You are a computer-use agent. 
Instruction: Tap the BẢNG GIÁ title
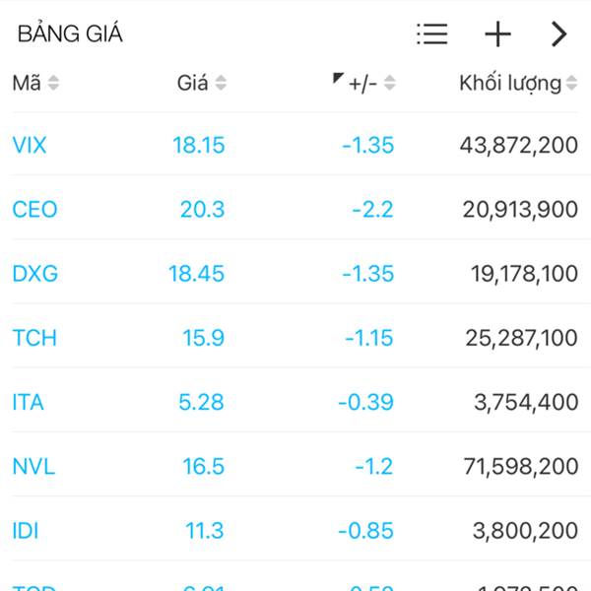tap(70, 33)
